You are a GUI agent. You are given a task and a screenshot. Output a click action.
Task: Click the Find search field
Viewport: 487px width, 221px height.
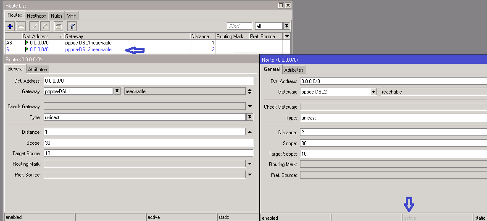point(240,26)
